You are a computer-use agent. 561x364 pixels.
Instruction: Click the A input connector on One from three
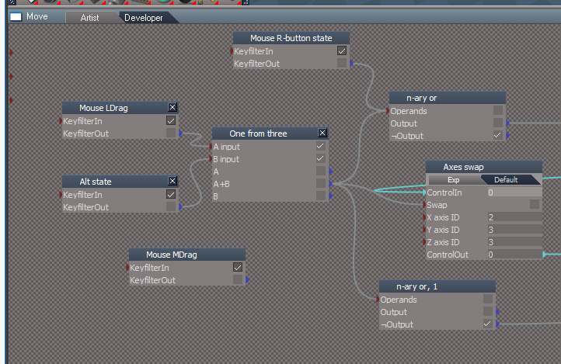click(x=211, y=147)
